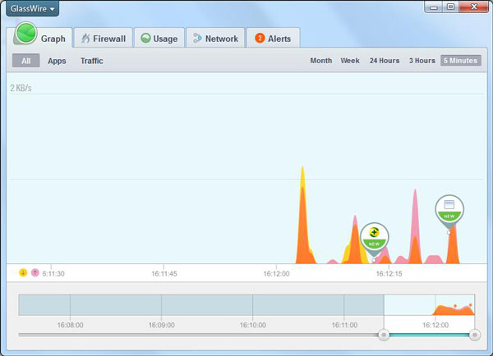This screenshot has height=356, width=493.
Task: Set time range to Month
Action: pos(321,61)
